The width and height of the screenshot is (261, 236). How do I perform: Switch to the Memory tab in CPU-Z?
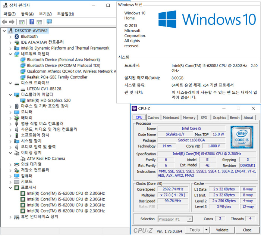click(x=189, y=118)
